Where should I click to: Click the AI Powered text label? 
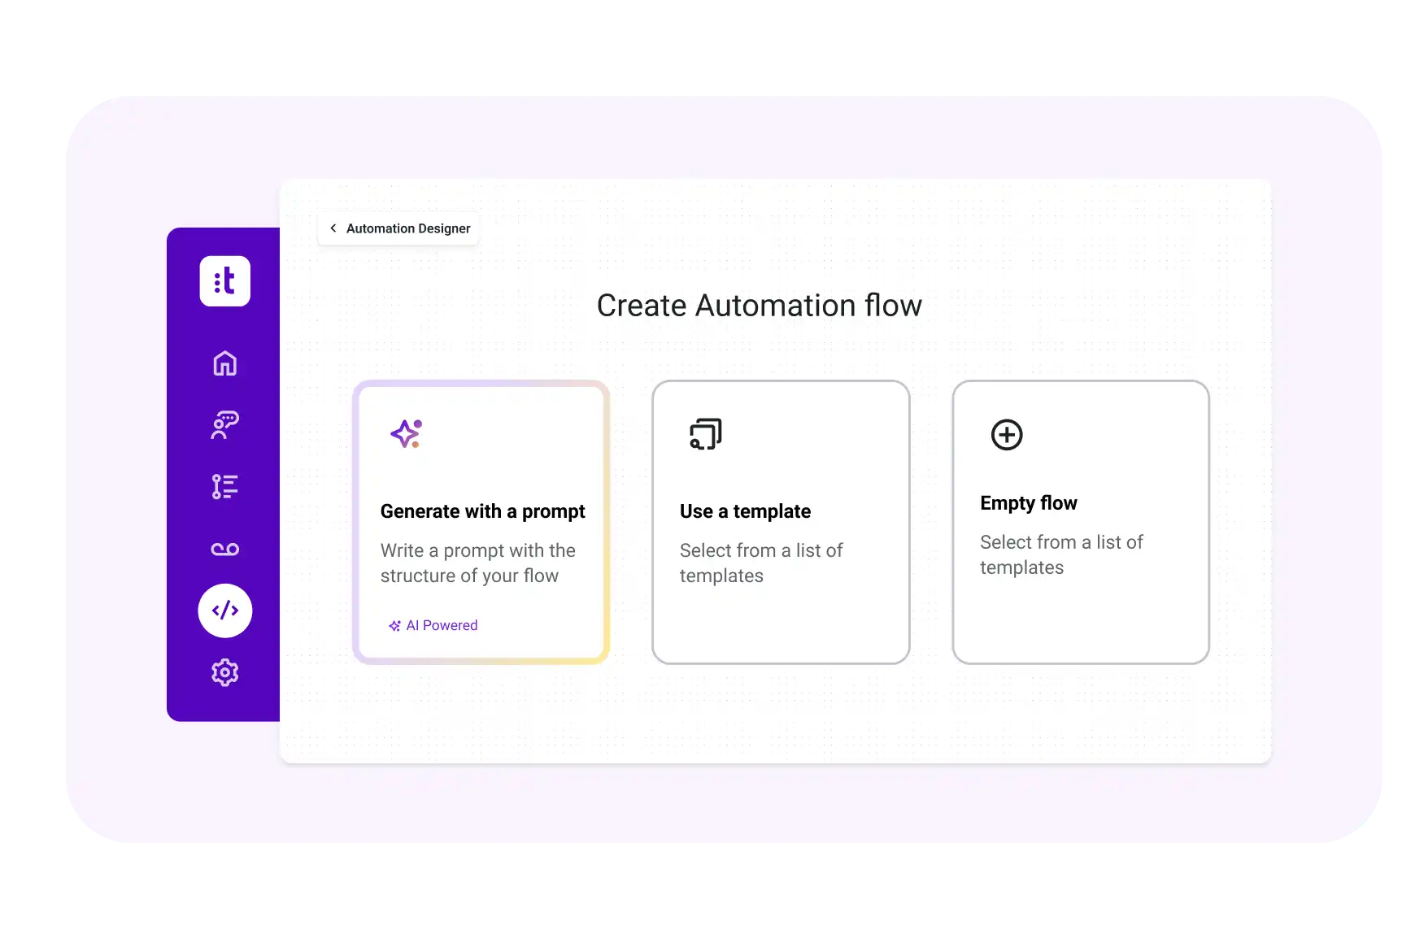(x=442, y=625)
